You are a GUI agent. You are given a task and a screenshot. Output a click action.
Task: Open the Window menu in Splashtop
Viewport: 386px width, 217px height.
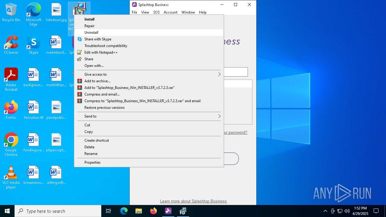coord(188,12)
